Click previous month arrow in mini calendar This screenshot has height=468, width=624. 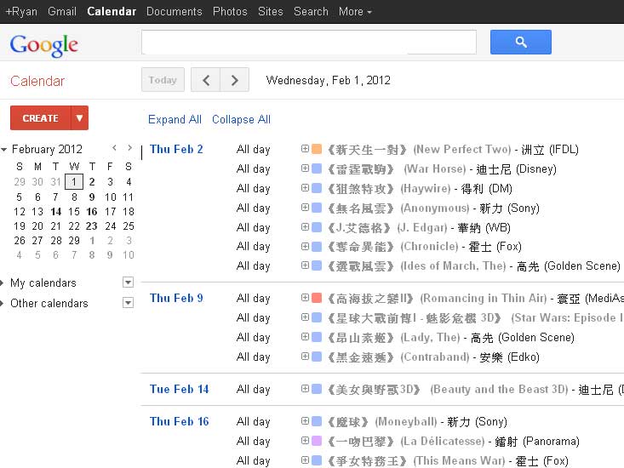click(113, 149)
